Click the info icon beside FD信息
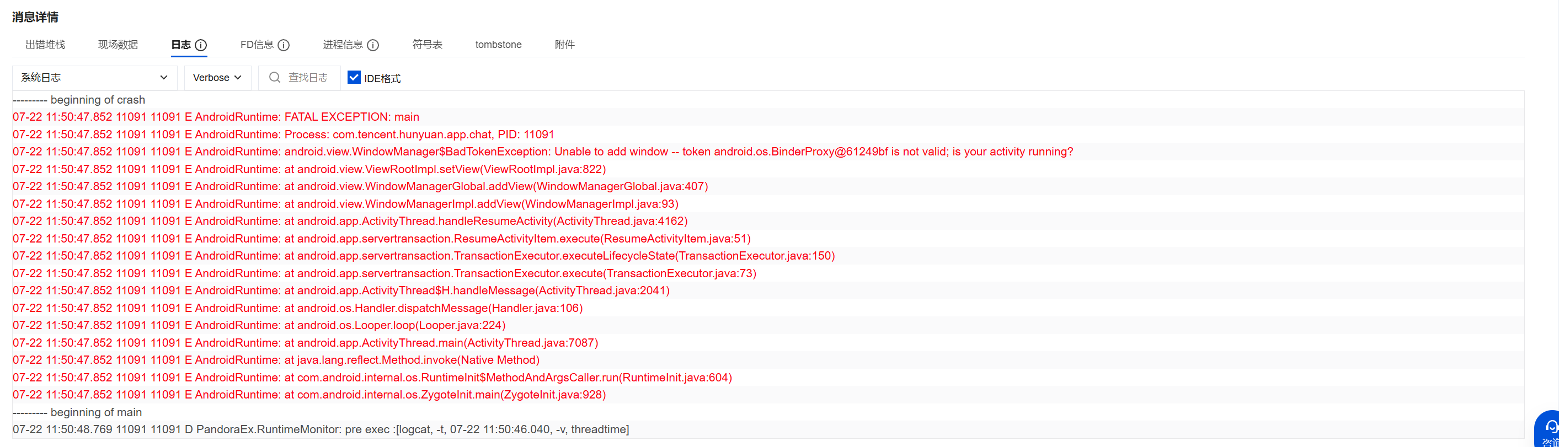The height and width of the screenshot is (447, 1559). 283,45
